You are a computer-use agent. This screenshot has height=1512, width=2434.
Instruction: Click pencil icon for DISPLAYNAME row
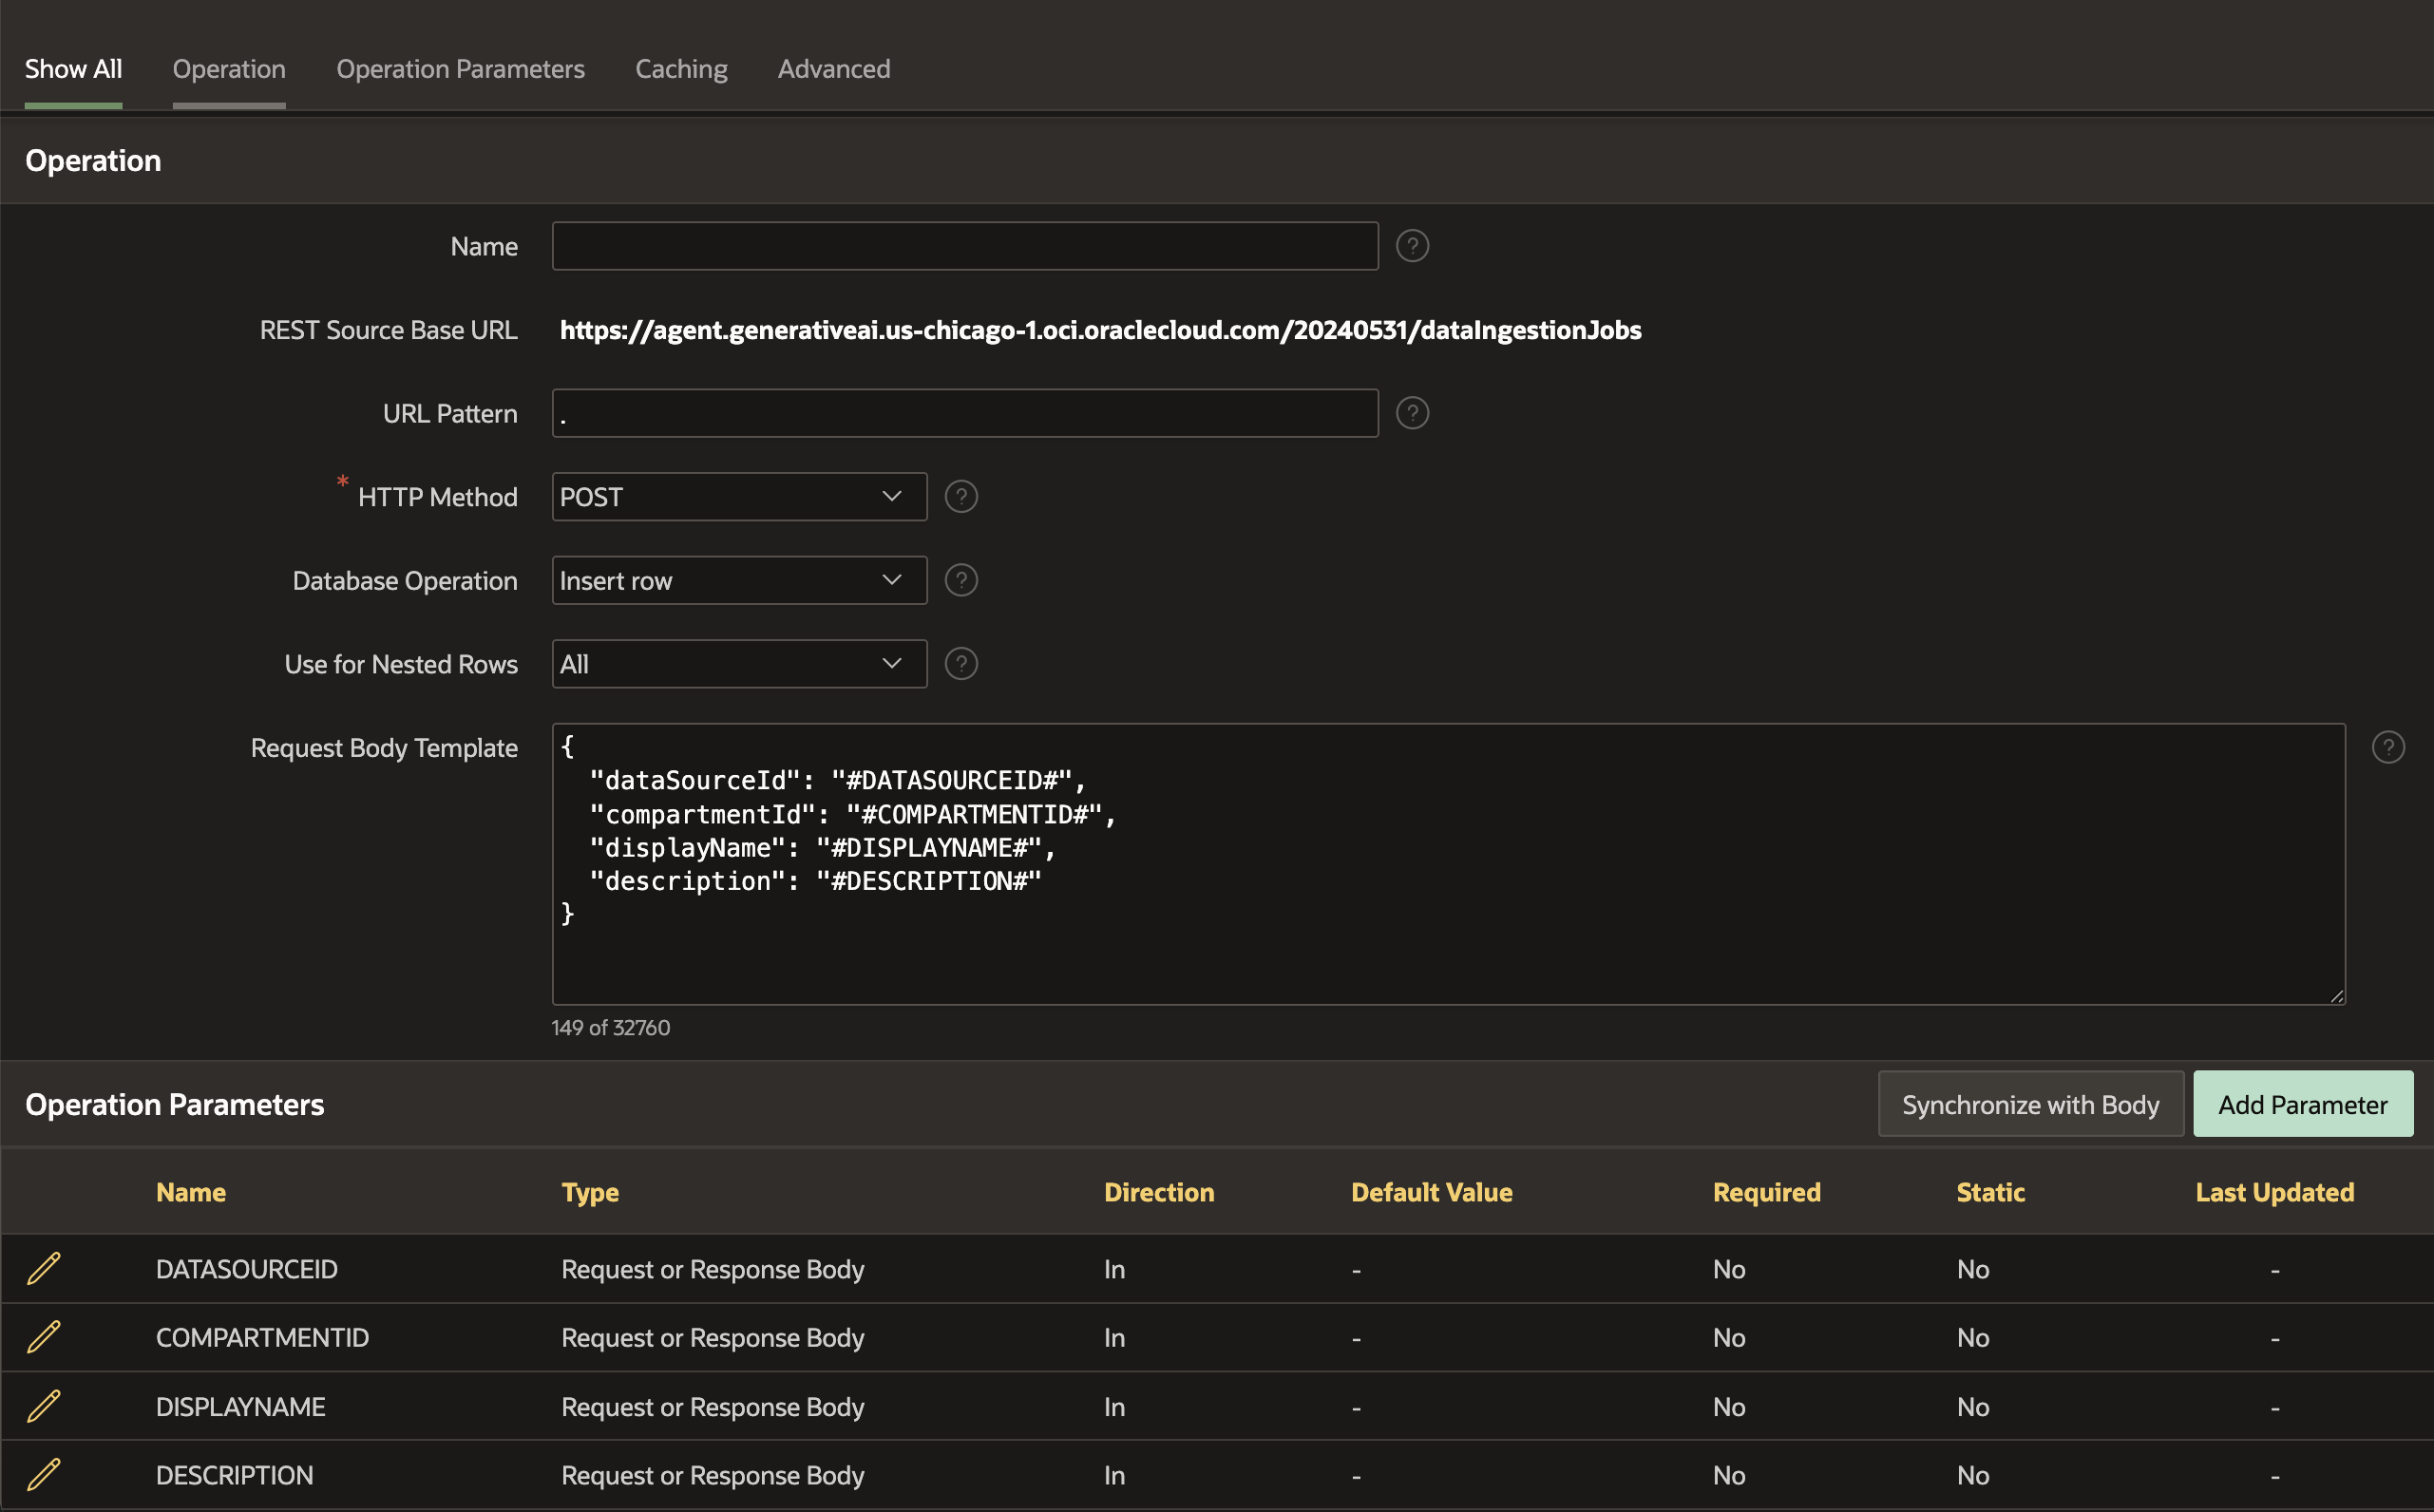[x=44, y=1406]
